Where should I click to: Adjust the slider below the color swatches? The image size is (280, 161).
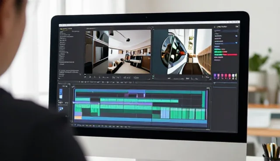coord(225,83)
